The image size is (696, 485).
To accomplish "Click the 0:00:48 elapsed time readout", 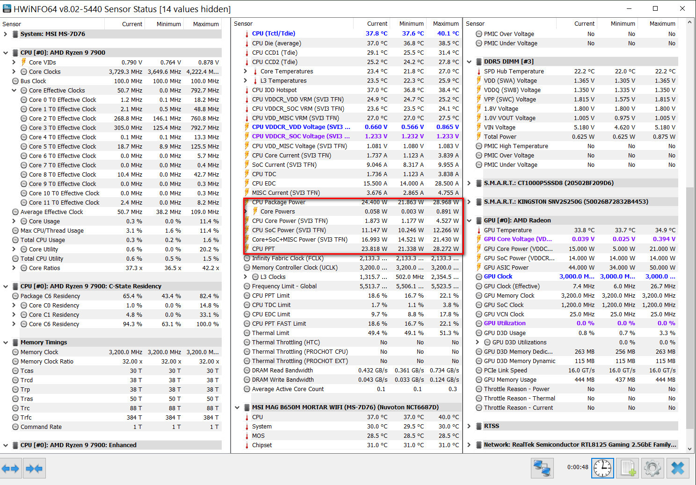I will 578,467.
